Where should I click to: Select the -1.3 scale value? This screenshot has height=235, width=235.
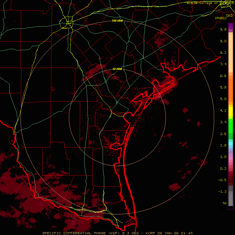click(x=222, y=192)
